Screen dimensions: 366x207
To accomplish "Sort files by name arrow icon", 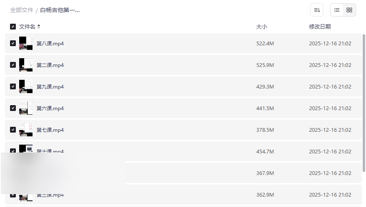I will (39, 27).
